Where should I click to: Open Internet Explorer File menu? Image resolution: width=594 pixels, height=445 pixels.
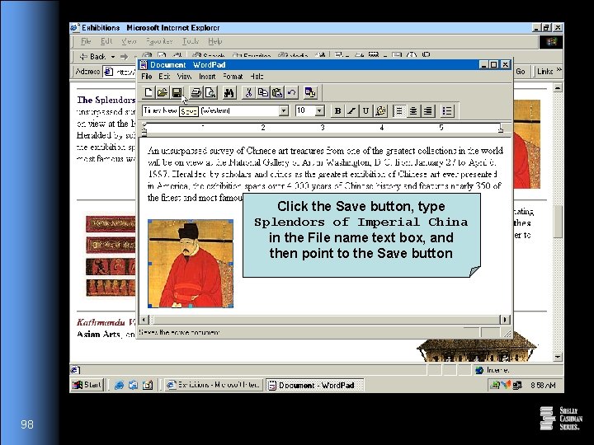click(86, 41)
